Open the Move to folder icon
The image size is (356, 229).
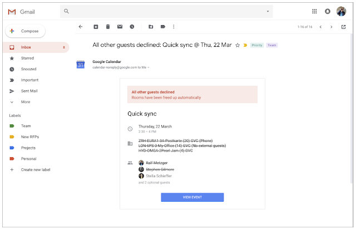151,26
